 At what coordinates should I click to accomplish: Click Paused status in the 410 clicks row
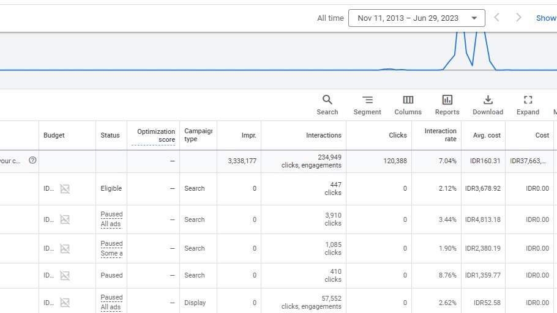pyautogui.click(x=111, y=275)
